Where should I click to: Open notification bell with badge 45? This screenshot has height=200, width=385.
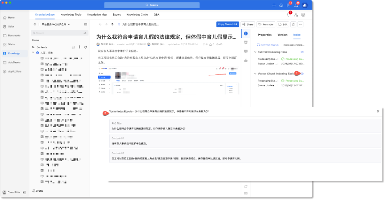tap(296, 5)
